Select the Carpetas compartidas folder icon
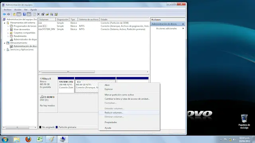 click(12, 33)
